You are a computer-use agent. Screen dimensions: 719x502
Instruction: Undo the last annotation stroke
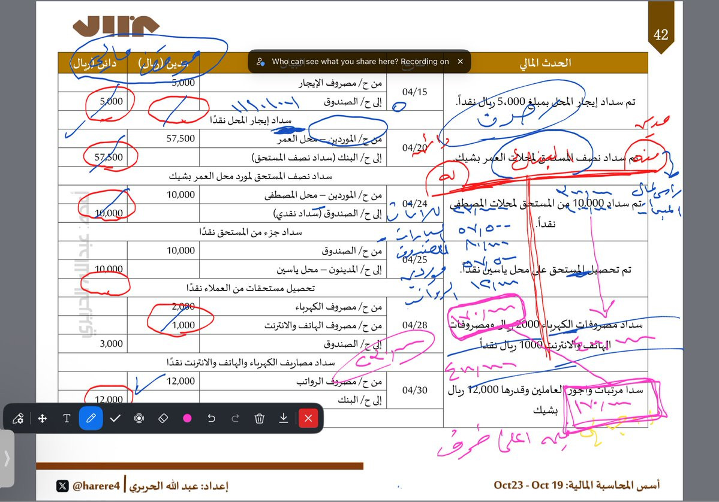[212, 418]
